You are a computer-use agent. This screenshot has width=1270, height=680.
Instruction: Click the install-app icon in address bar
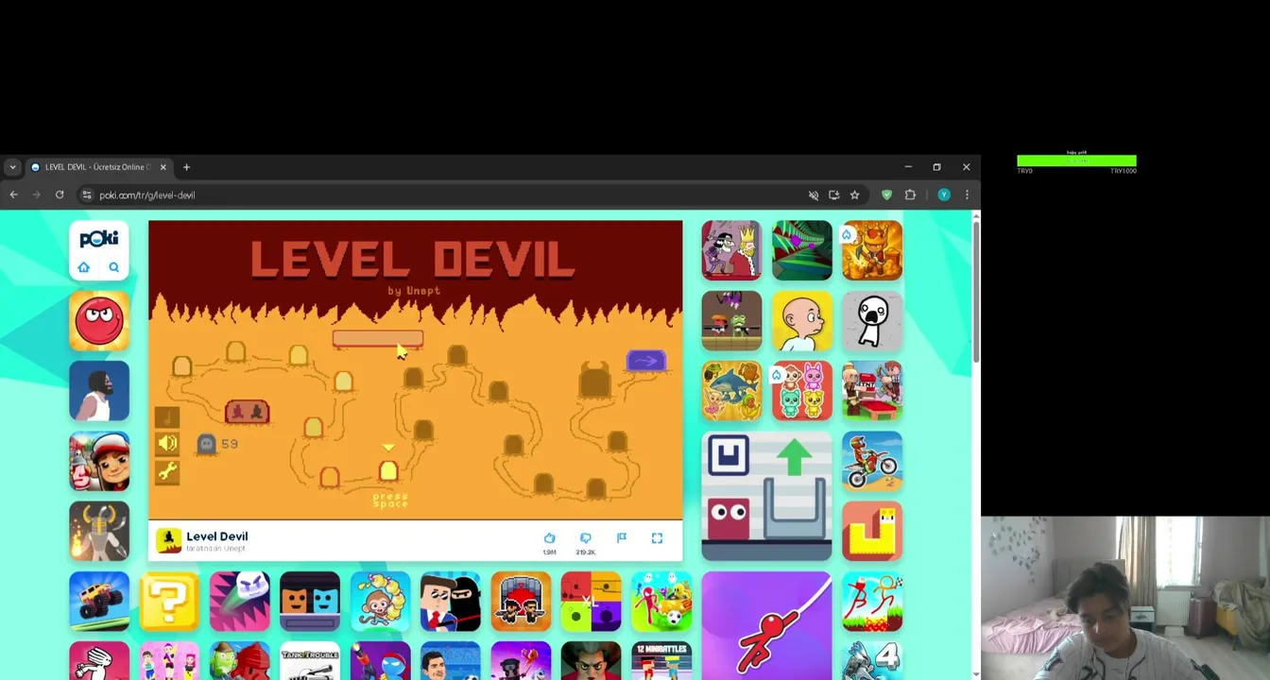(x=833, y=195)
